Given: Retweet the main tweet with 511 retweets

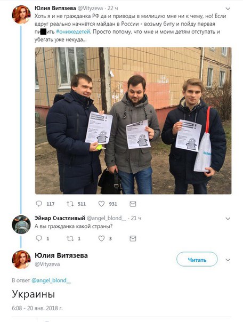Looking at the screenshot, I should pos(70,204).
